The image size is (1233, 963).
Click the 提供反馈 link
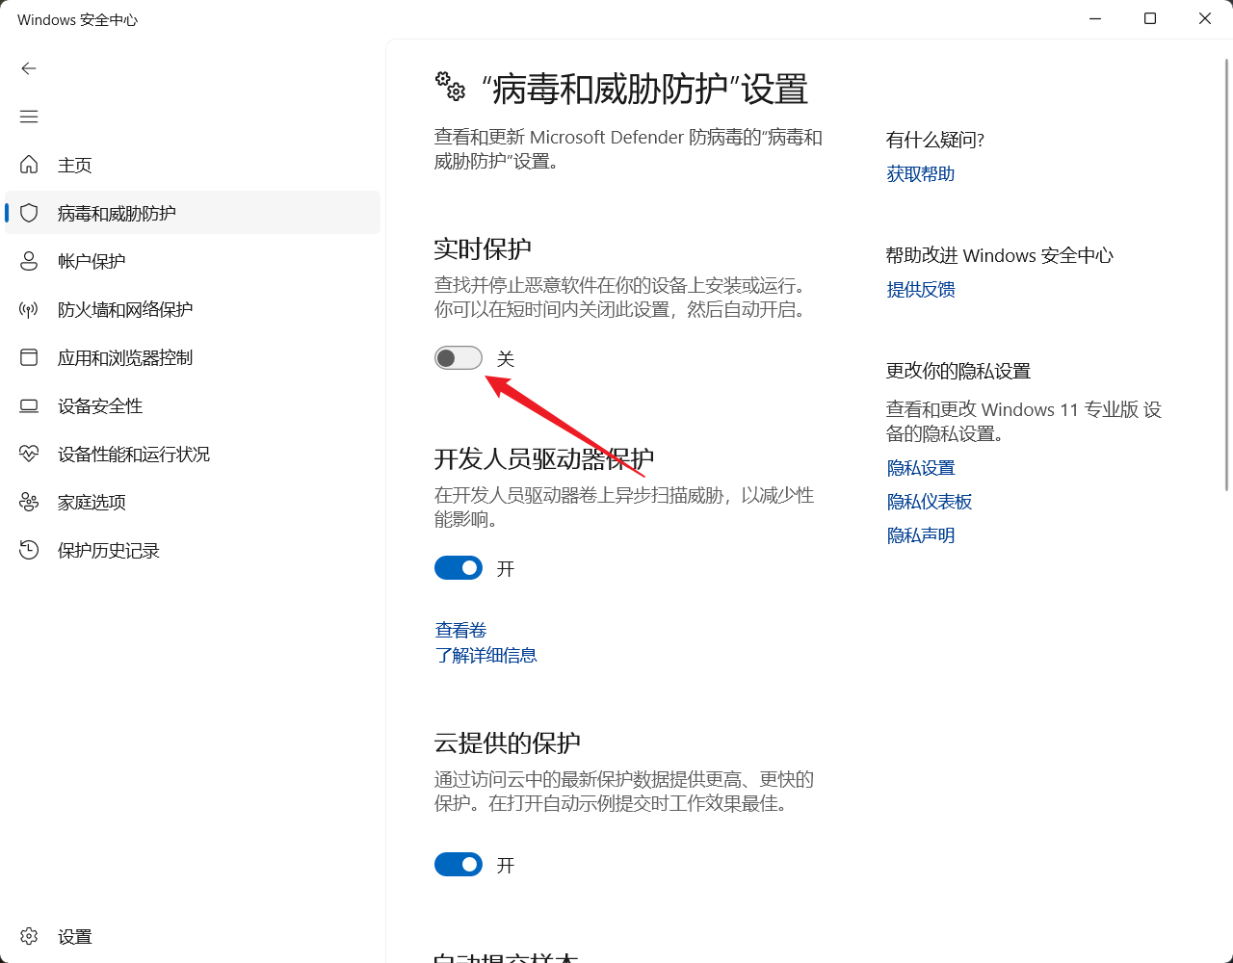(921, 290)
